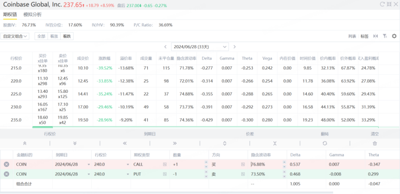Open the 自定义组合 strategy dropdown
The width and height of the screenshot is (400, 194).
click(15, 36)
